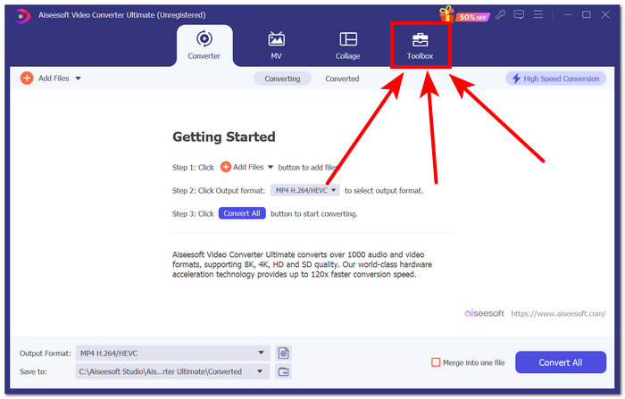Click the bottom-right Convert All button
625x399 pixels.
click(560, 362)
